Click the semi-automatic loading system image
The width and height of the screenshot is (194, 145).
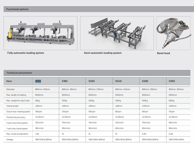(x=117, y=33)
